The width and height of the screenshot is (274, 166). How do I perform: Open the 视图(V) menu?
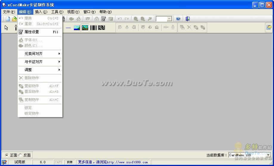(73, 12)
